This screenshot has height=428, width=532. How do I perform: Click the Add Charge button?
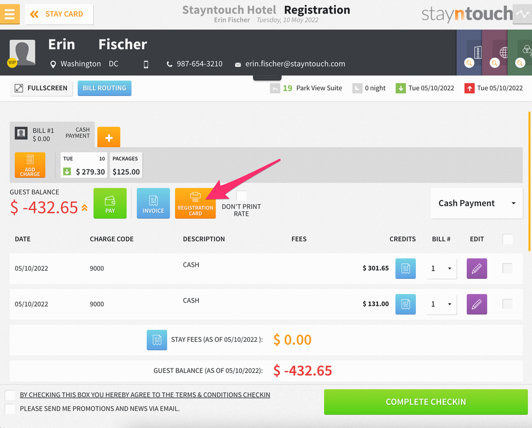point(30,165)
